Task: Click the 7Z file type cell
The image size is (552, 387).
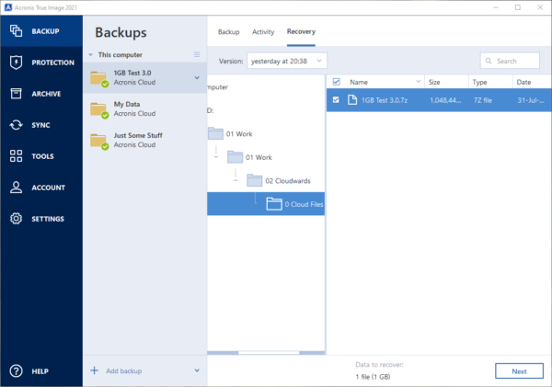Action: click(483, 100)
